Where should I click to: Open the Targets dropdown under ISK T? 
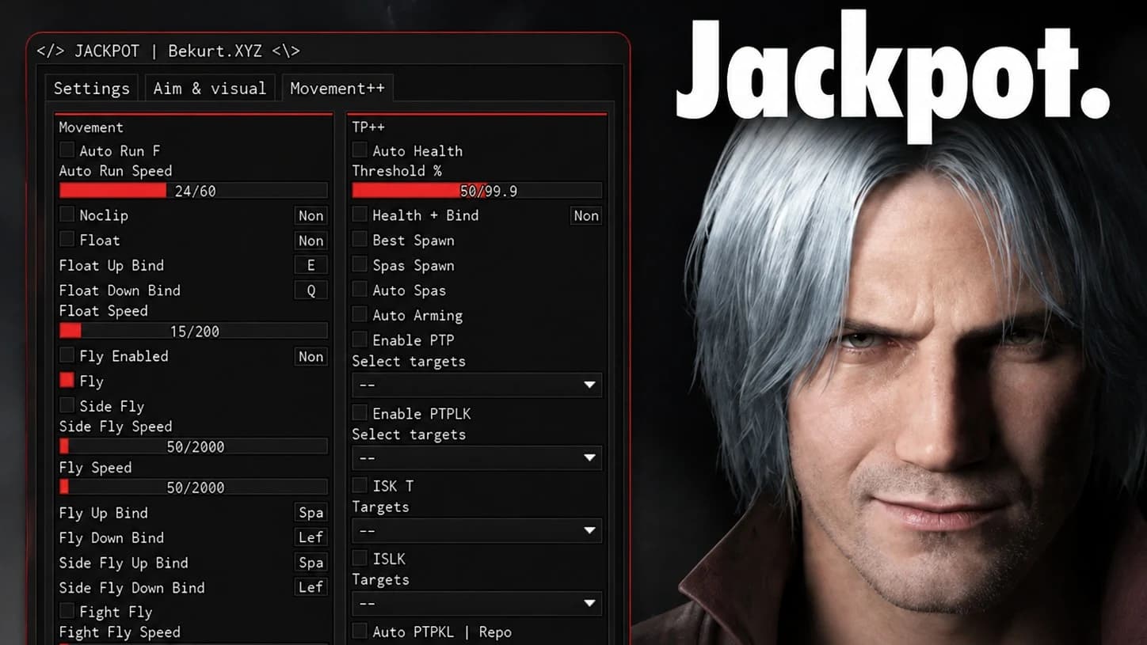477,530
